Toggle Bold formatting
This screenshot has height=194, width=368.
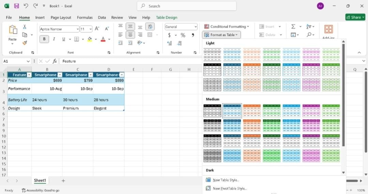(44, 39)
